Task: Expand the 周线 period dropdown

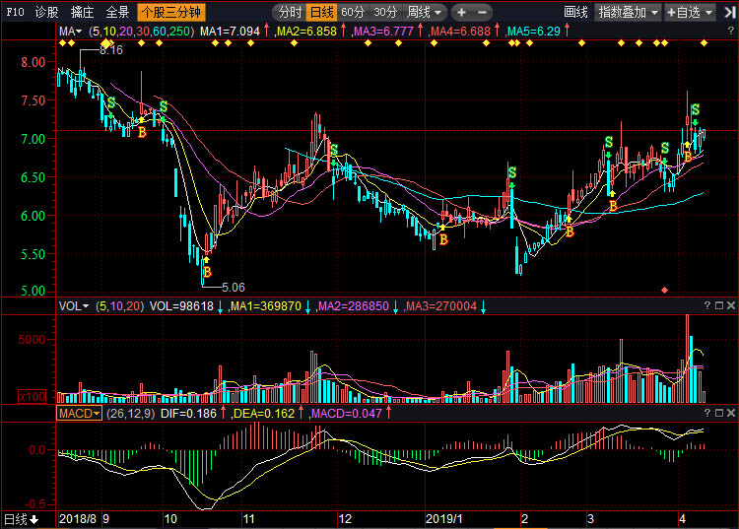Action: (x=425, y=13)
